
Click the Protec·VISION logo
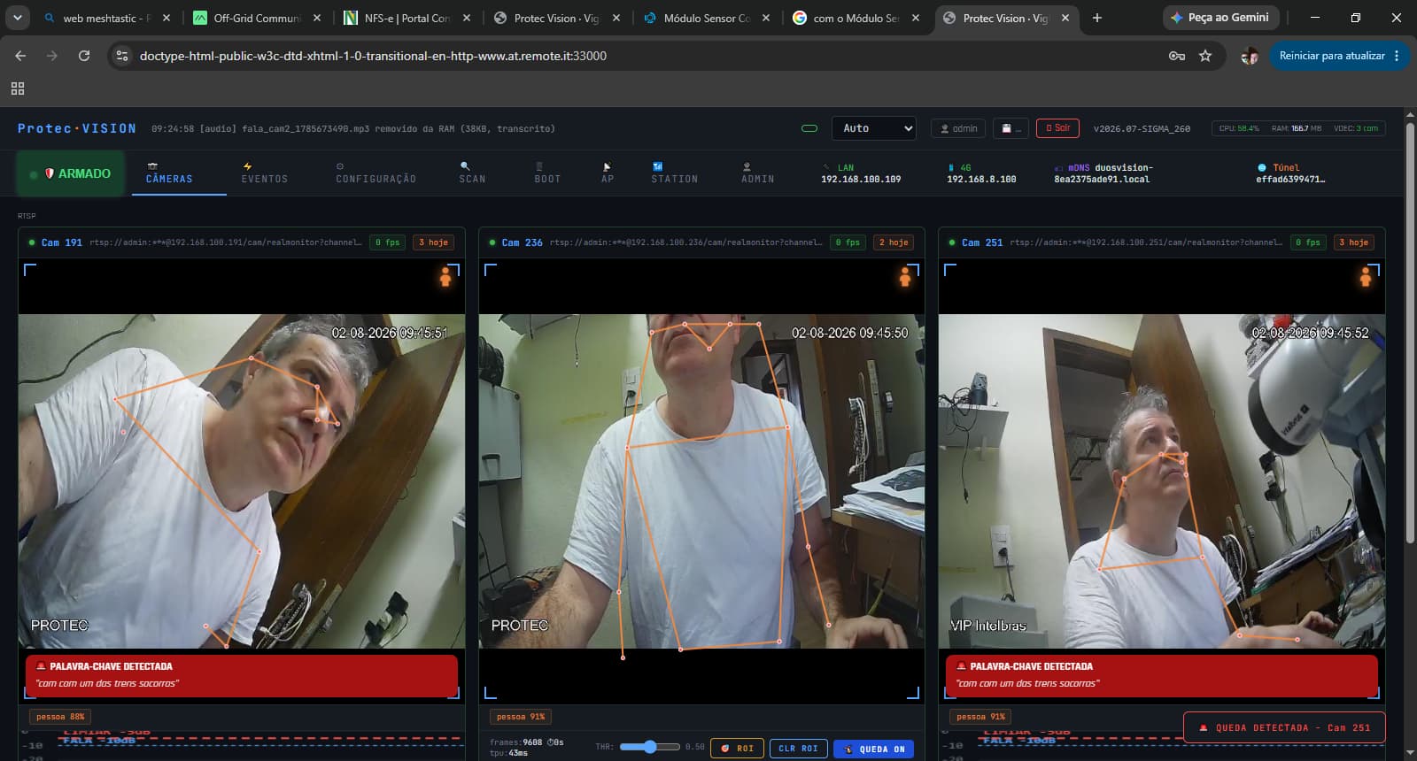tap(77, 128)
